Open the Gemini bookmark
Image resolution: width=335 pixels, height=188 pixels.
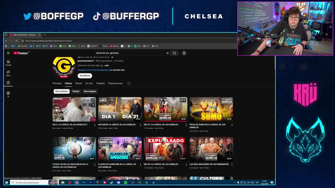click(104, 46)
